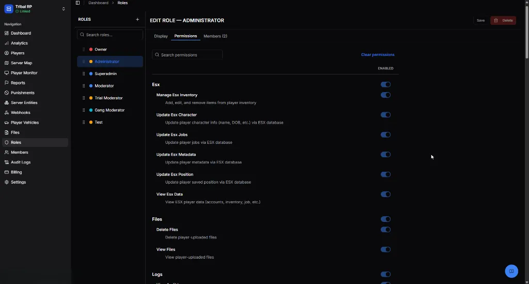Click Roles in the breadcrumb
Image resolution: width=529 pixels, height=284 pixels.
point(122,3)
